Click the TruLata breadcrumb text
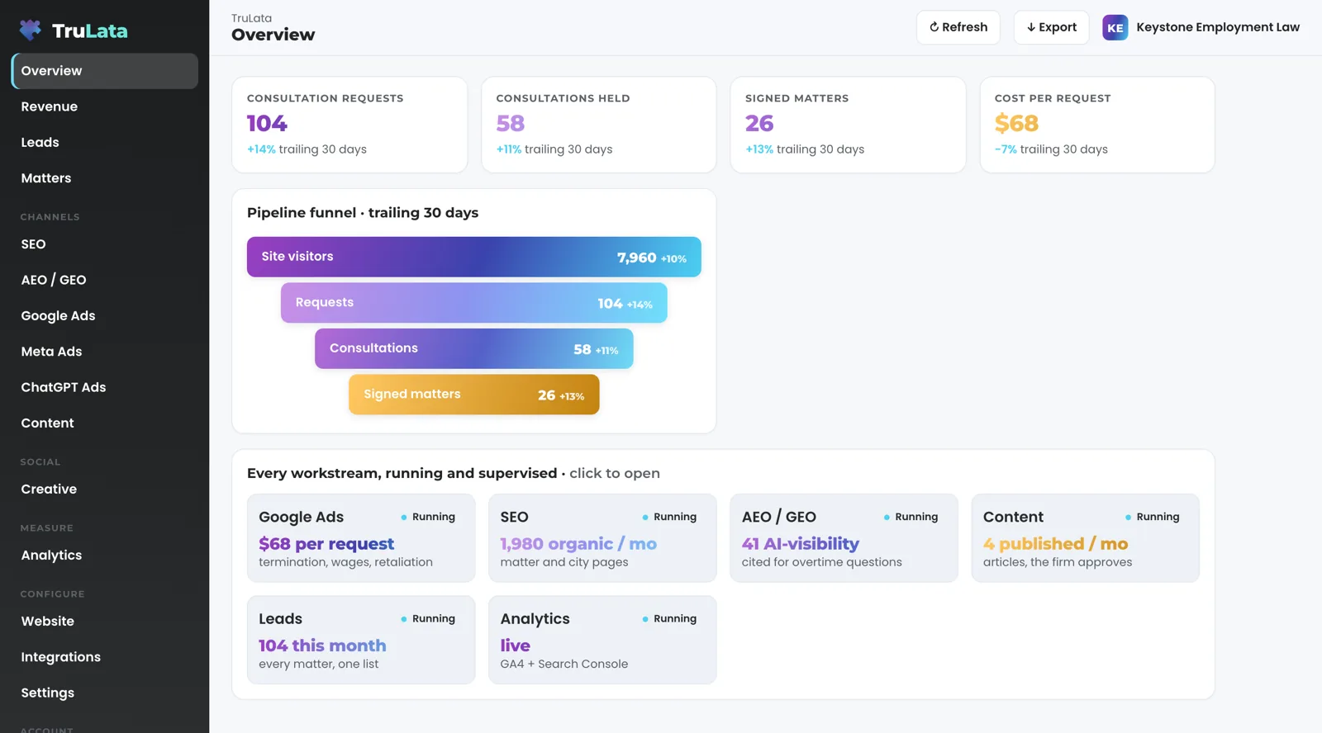Screen dimensions: 1322x733 pos(251,18)
